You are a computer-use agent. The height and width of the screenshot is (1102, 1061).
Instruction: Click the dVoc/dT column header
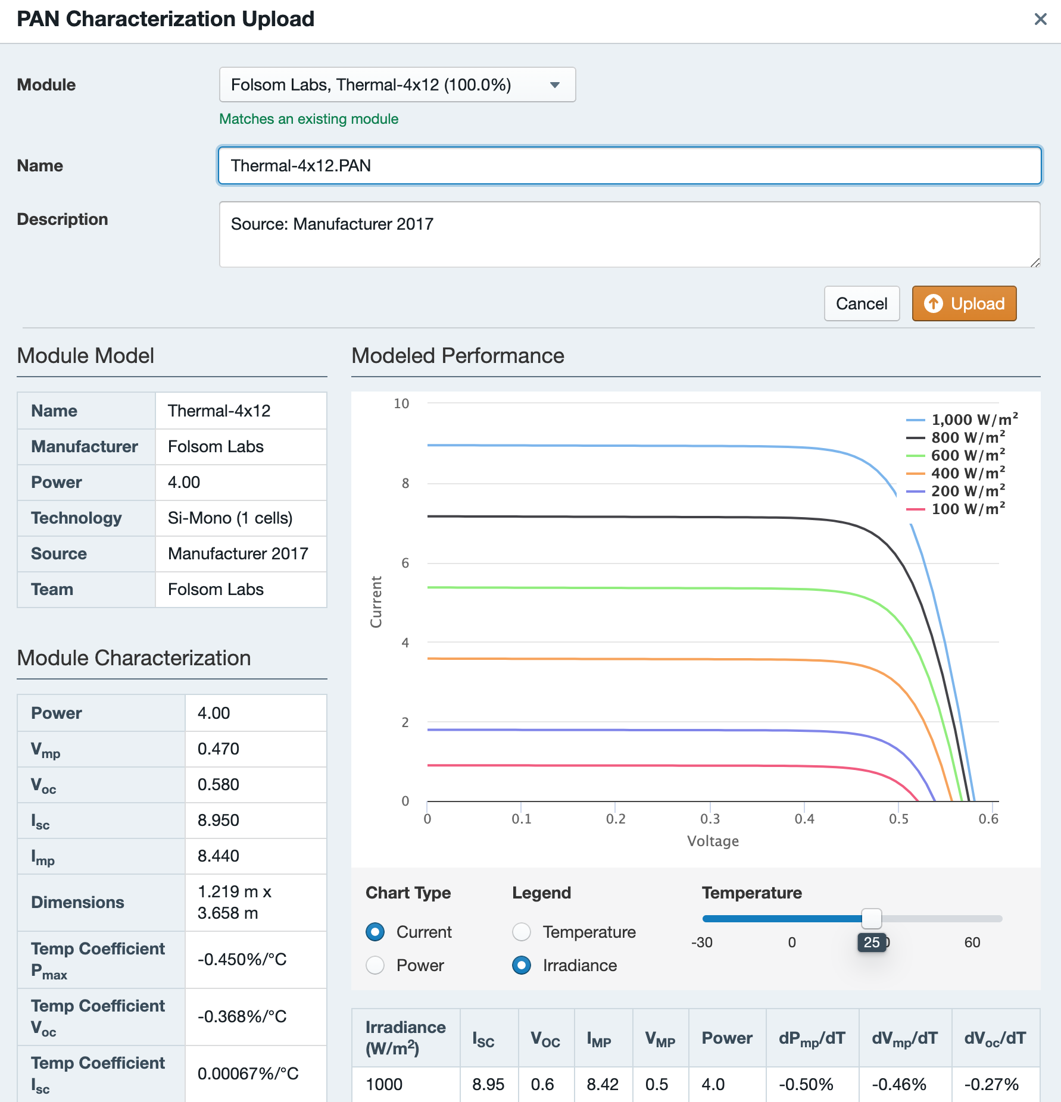[x=996, y=1038]
